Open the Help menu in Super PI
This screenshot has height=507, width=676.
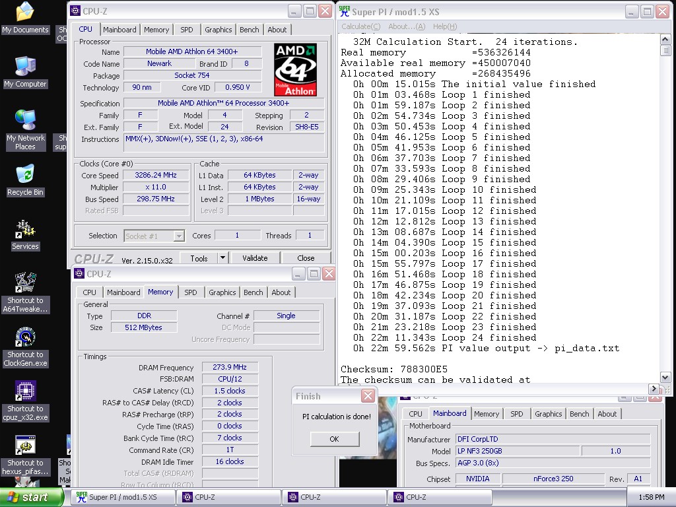445,26
